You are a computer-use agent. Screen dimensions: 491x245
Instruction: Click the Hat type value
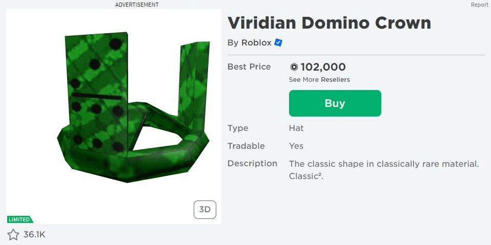pos(296,128)
